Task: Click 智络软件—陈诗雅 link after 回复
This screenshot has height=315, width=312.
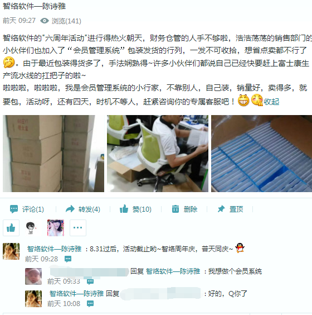Action: tap(173, 271)
